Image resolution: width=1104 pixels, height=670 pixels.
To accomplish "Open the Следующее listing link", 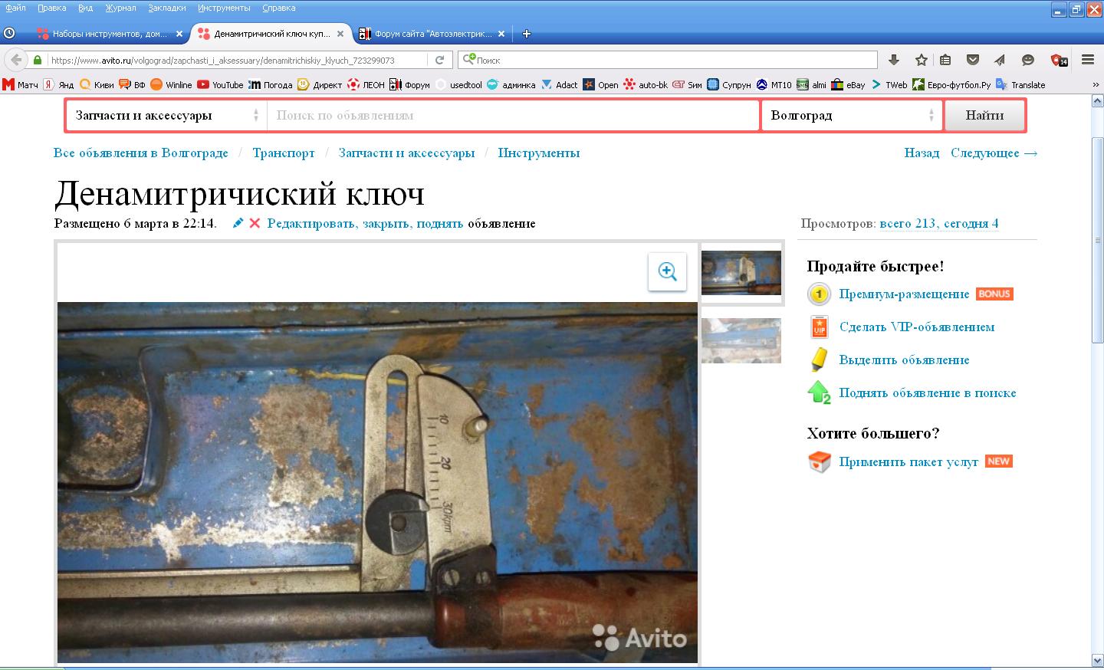I will point(994,153).
